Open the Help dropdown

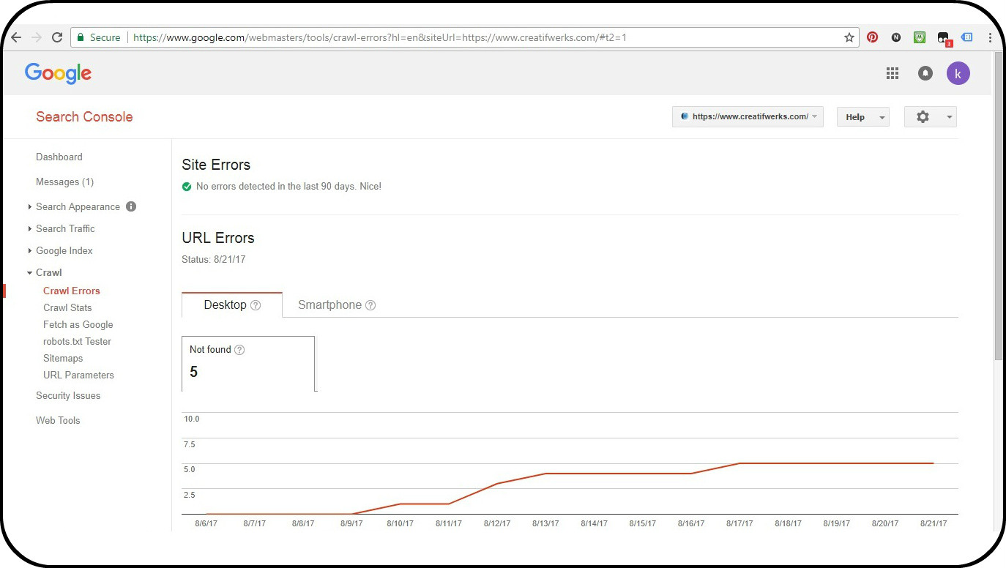[x=863, y=117]
